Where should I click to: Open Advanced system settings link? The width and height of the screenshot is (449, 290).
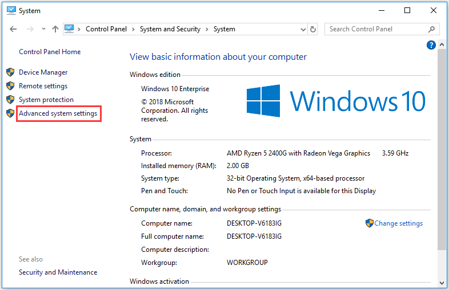coord(58,113)
